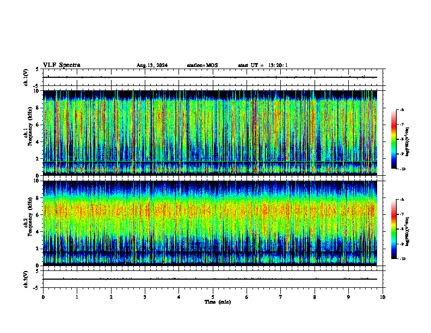Click the ch.1 colorbar log(PSD) label
The height and width of the screenshot is (333, 431).
pos(408,142)
